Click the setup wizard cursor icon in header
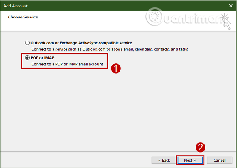The image size is (237, 168). click(x=226, y=21)
